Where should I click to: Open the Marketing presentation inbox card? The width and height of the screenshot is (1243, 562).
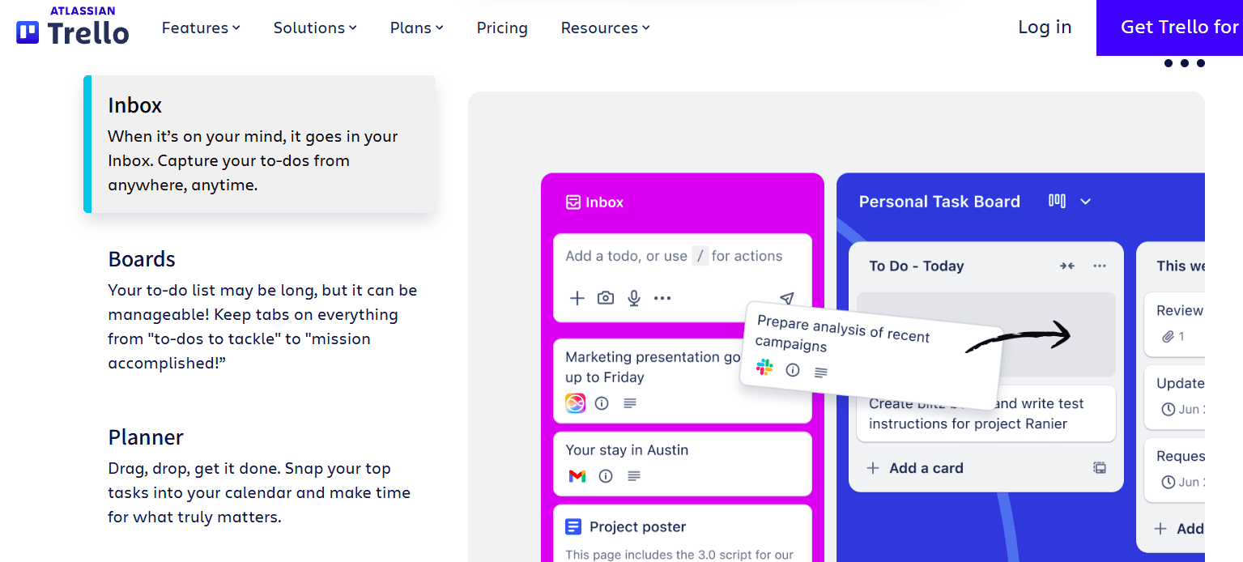tap(683, 381)
